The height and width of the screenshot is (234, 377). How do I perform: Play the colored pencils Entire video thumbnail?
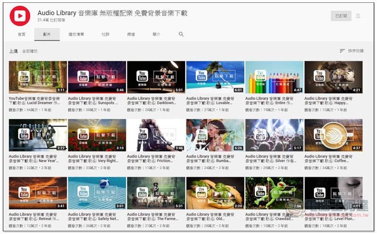274,77
